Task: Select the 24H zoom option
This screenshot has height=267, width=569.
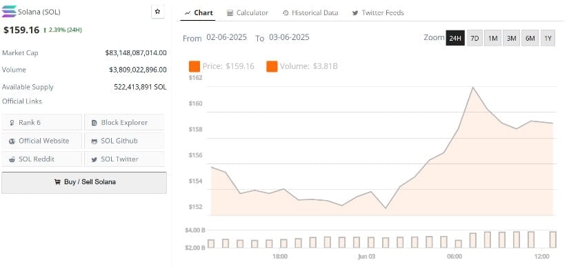Action: click(x=455, y=38)
